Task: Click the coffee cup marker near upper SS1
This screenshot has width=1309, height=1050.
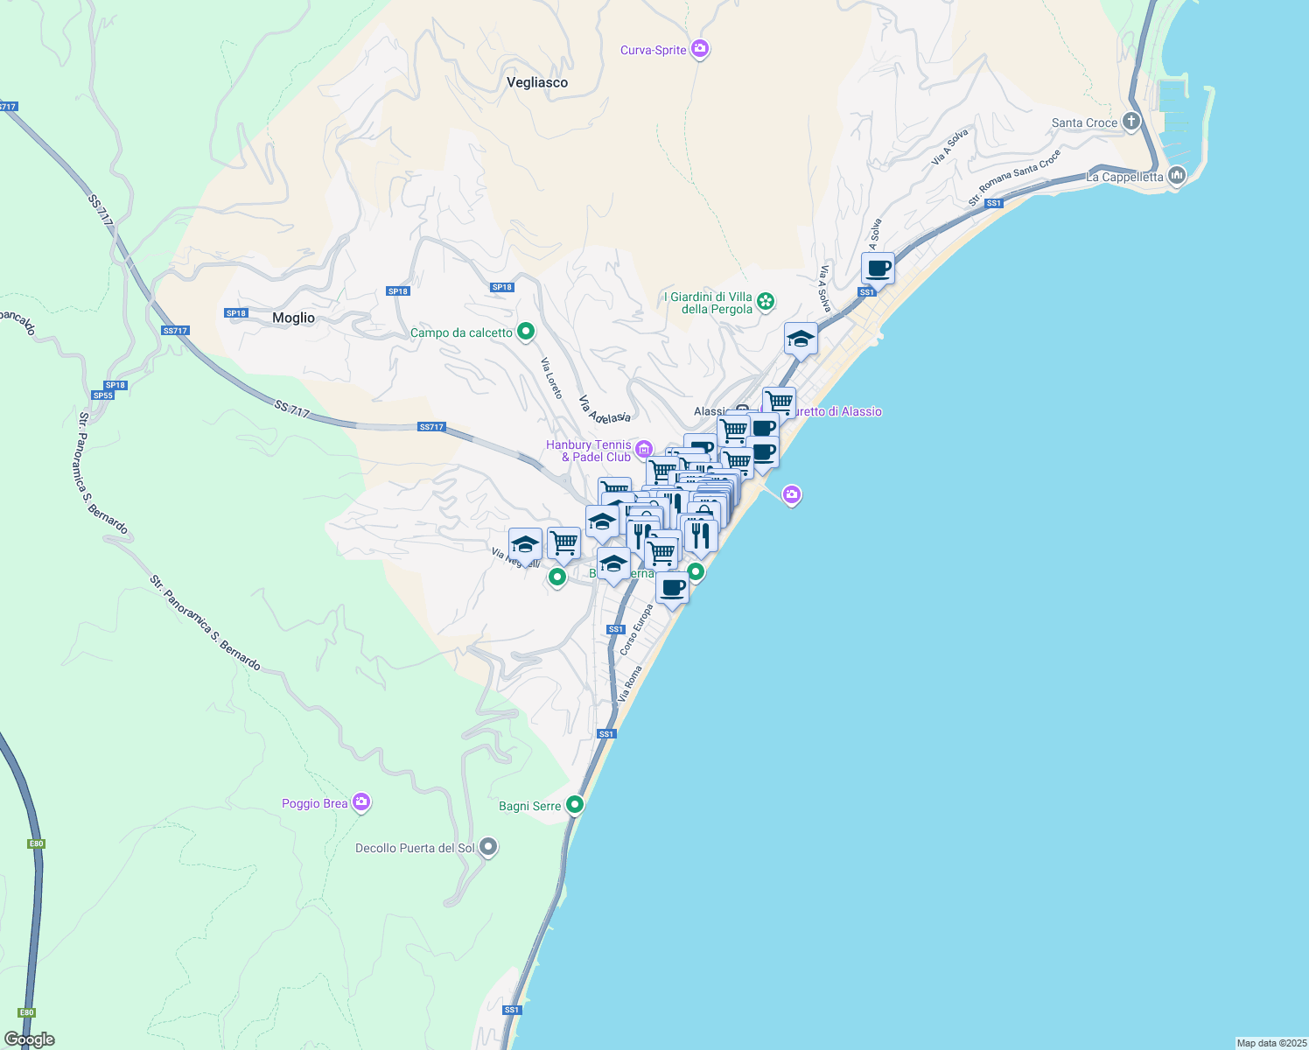Action: (878, 269)
